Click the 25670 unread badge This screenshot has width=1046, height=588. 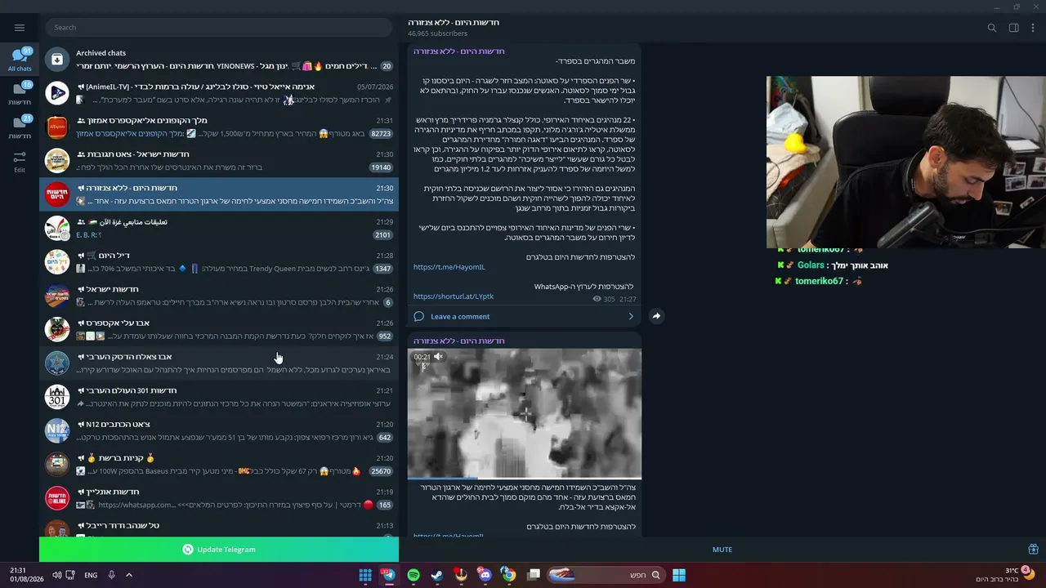point(381,471)
